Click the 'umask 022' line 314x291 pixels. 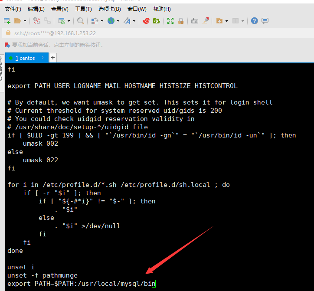tap(40, 160)
